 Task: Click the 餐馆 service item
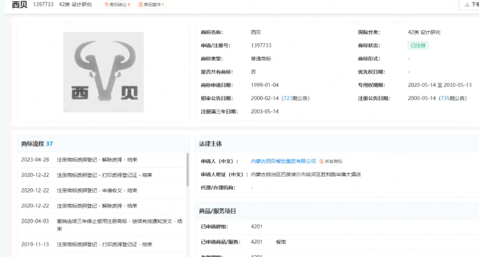tap(281, 242)
